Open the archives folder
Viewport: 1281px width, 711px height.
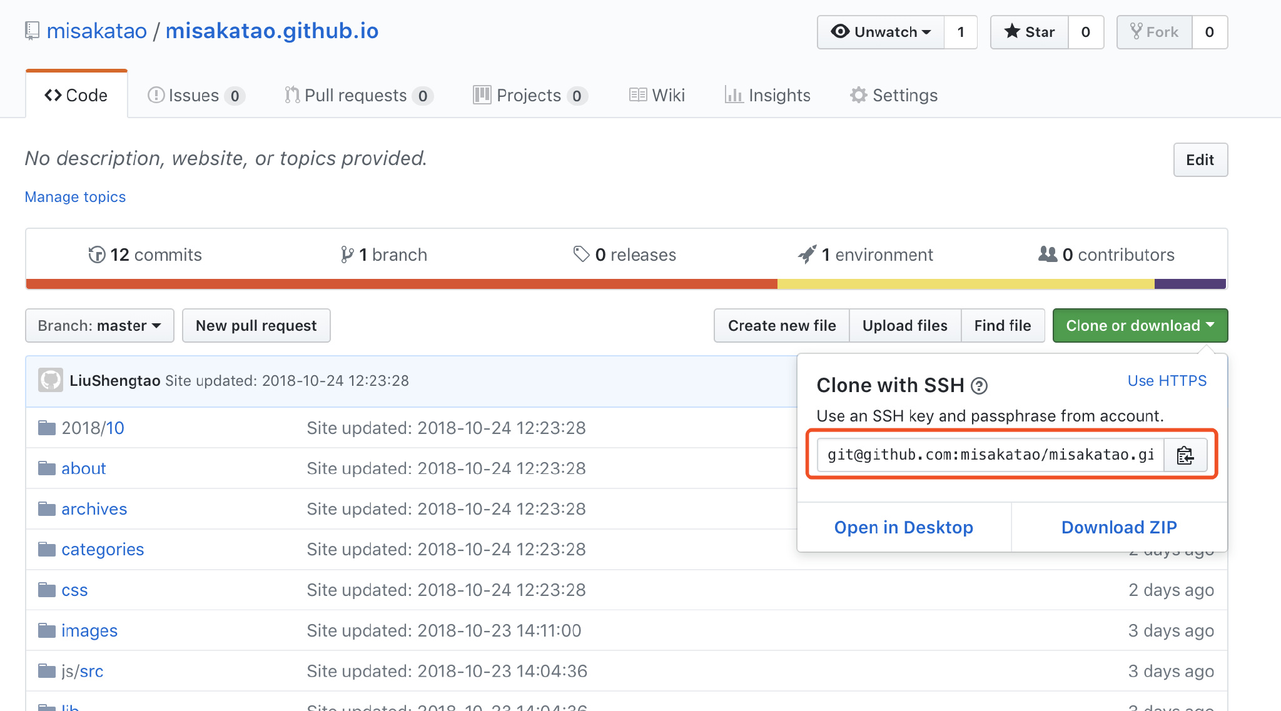[x=94, y=509]
